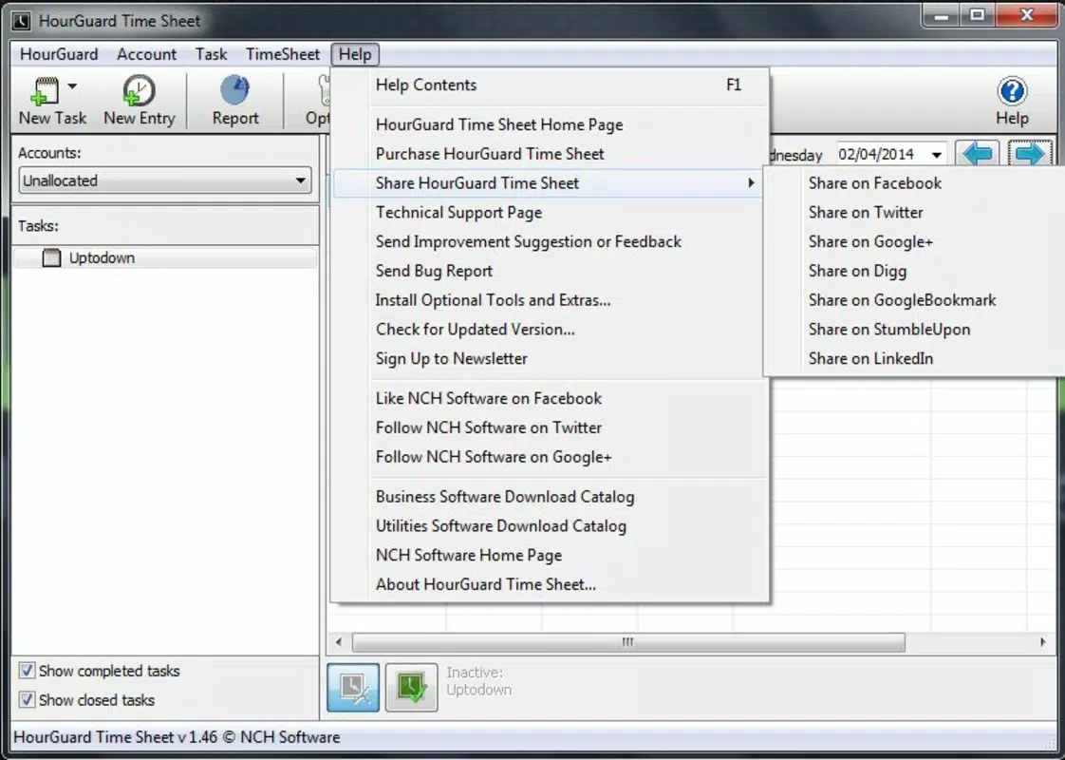Viewport: 1065px width, 760px height.
Task: Select Purchase HourGuard Time Sheet
Action: pyautogui.click(x=551, y=154)
